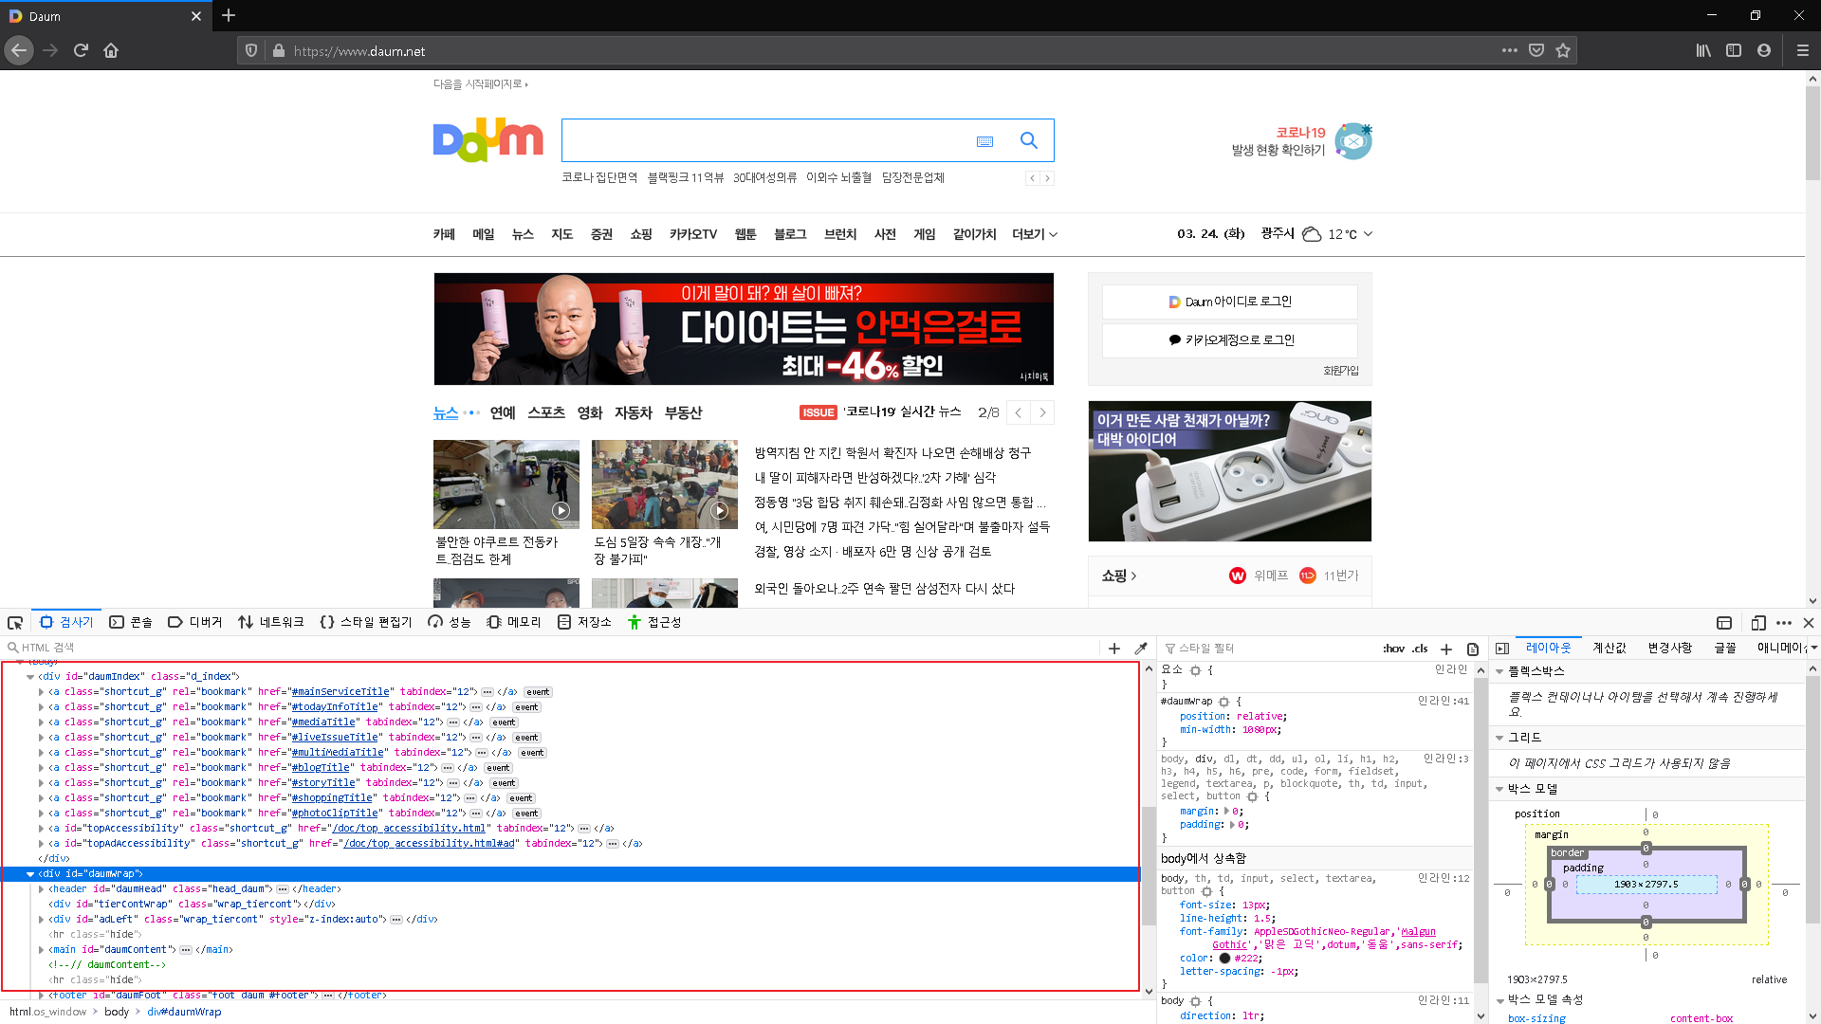Select iframe target icon in devtools

click(x=1724, y=623)
